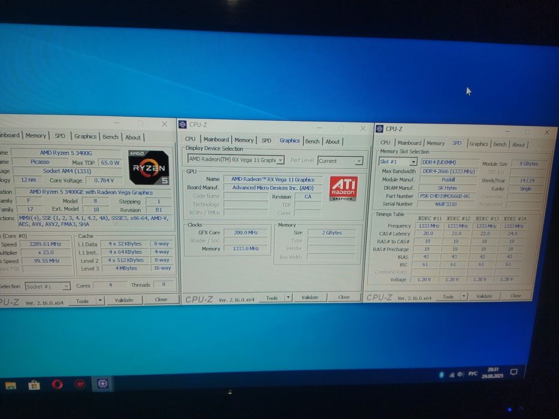Switch to Bench tab in the middle window
559x419 pixels.
[312, 141]
